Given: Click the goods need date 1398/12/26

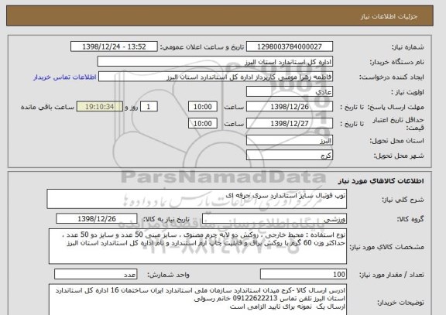Looking at the screenshot, I should tap(97, 218).
